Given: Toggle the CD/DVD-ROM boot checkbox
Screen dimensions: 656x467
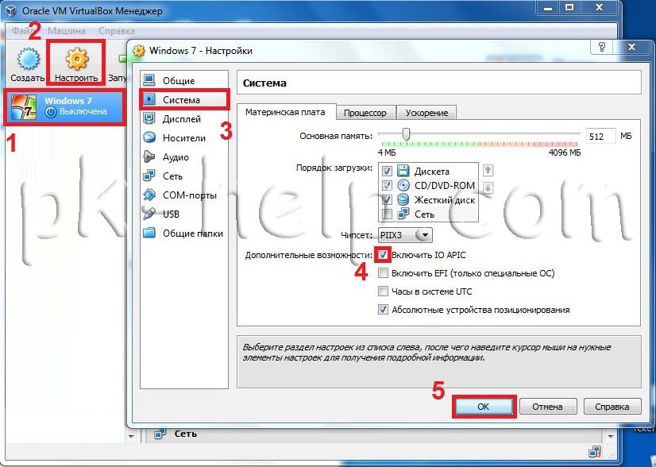Looking at the screenshot, I should click(387, 185).
